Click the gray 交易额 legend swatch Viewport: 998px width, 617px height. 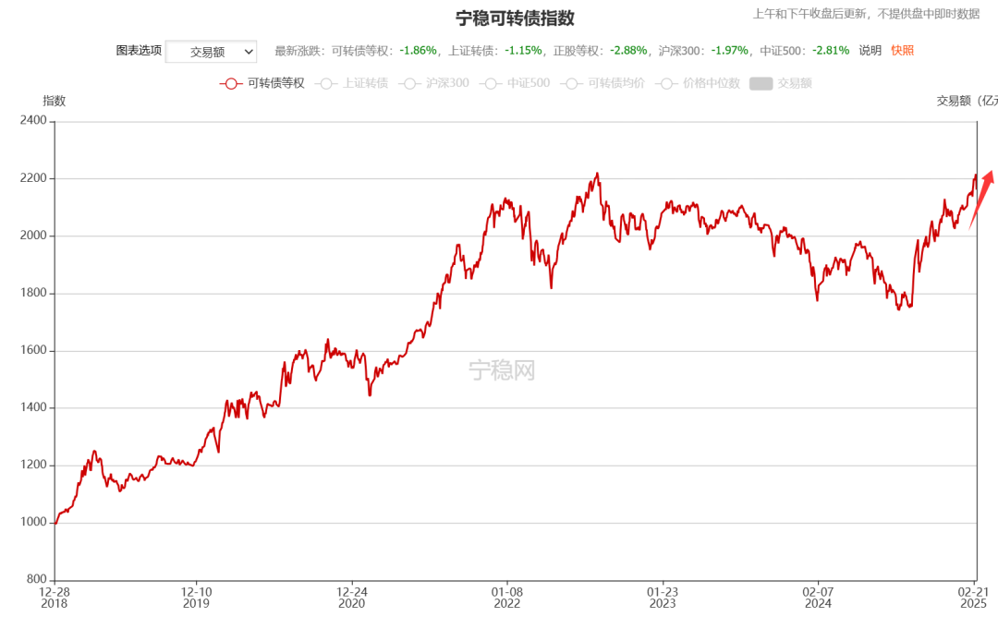click(x=761, y=83)
